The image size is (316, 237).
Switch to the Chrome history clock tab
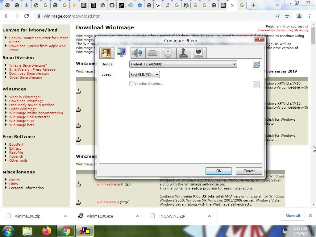(131, 6)
